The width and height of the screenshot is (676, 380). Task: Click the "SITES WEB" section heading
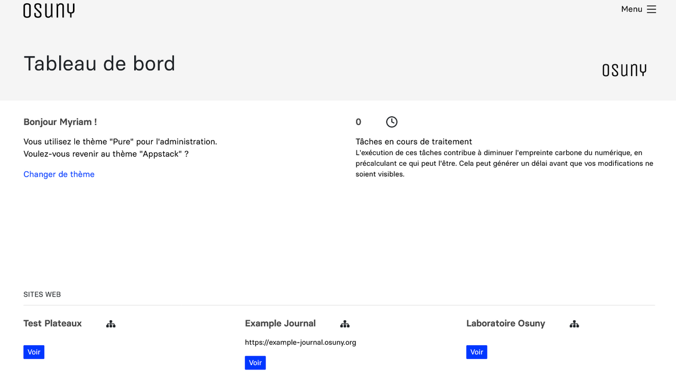click(x=42, y=294)
